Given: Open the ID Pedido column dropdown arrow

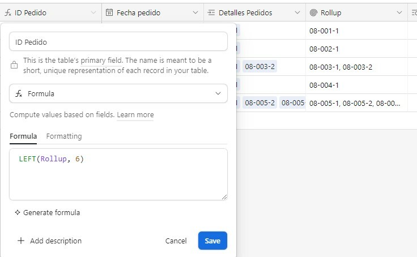Looking at the screenshot, I should (93, 12).
